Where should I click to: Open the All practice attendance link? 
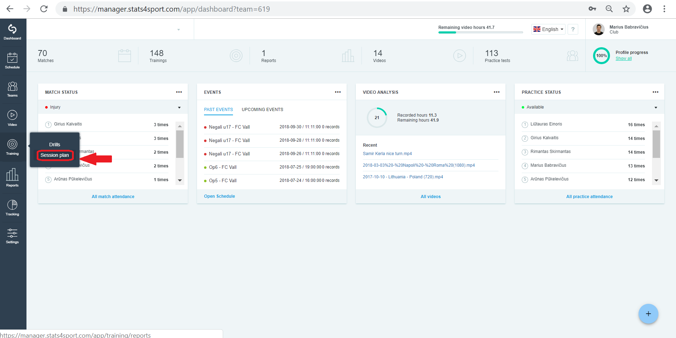pyautogui.click(x=590, y=197)
